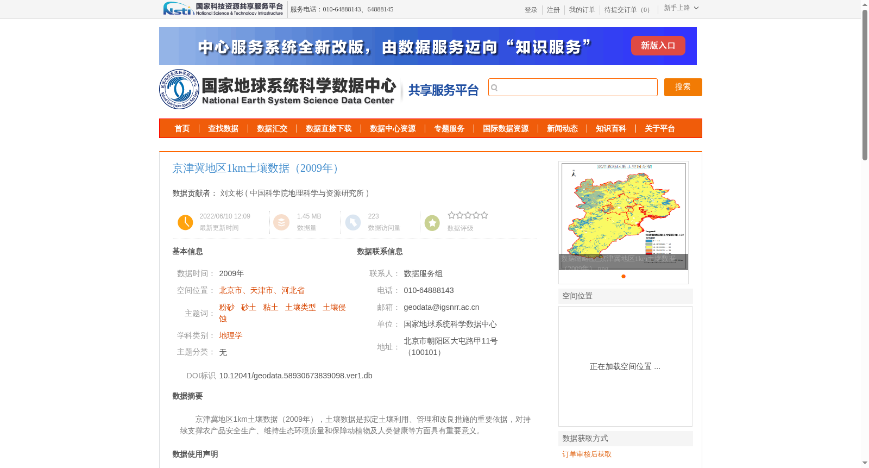Rate the dataset with the fifth star
Image resolution: width=869 pixels, height=468 pixels.
click(x=484, y=215)
